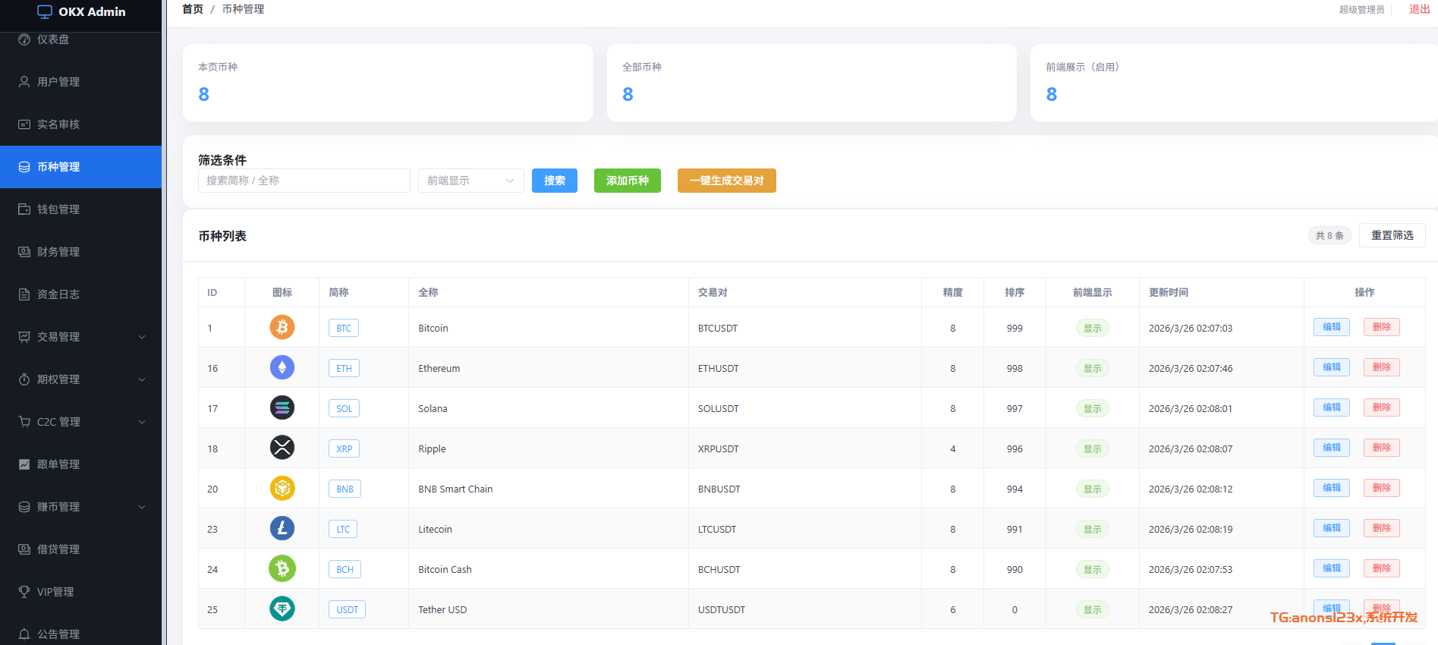Click the Tether USD coin icon
This screenshot has width=1438, height=645.
pyautogui.click(x=282, y=609)
